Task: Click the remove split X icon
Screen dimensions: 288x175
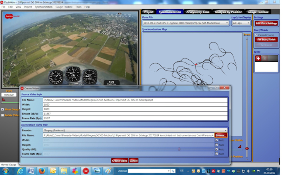Action: 265,58
